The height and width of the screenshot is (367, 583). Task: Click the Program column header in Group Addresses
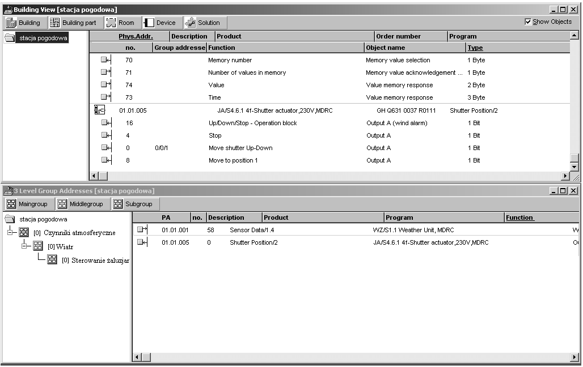coord(444,217)
